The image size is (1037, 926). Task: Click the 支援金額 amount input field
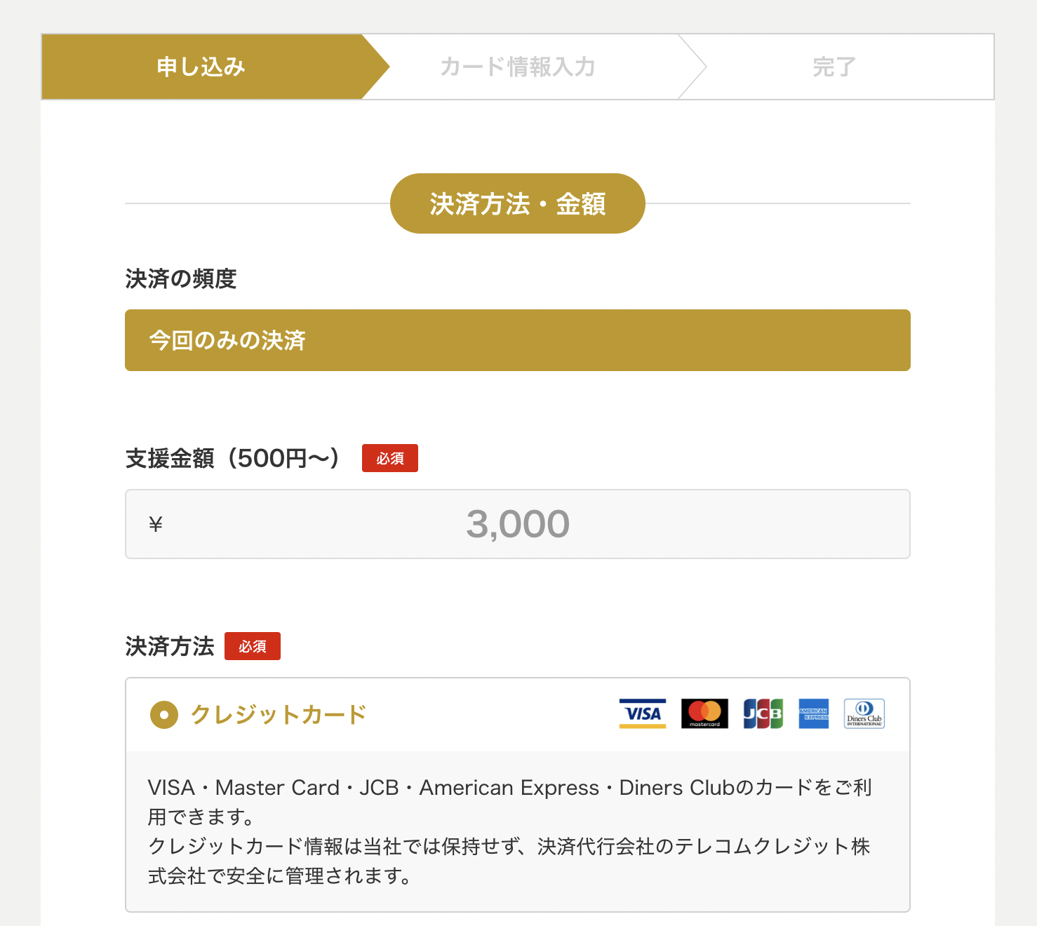tap(518, 524)
